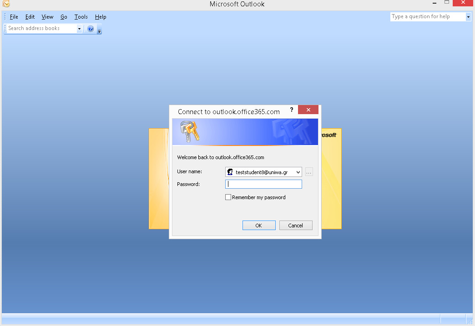Screen dimensions: 475x326
Task: Click the resize grip in status bar corner
Action: [x=470, y=322]
